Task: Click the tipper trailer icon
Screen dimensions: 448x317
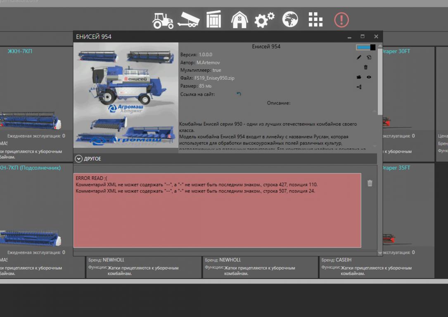Action: (188, 20)
